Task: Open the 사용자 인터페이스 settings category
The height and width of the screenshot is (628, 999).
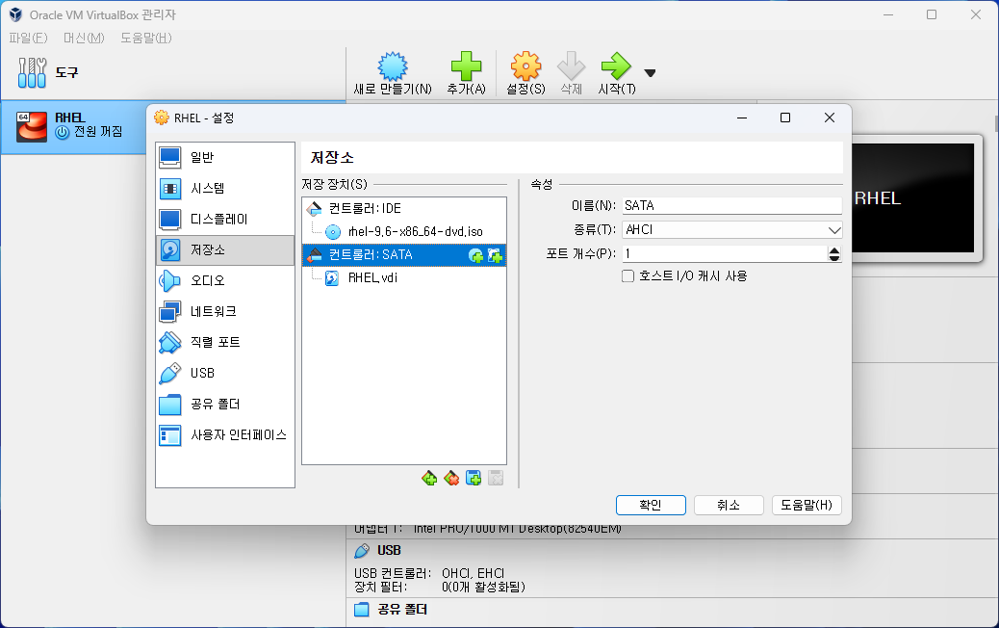Action: coord(225,434)
